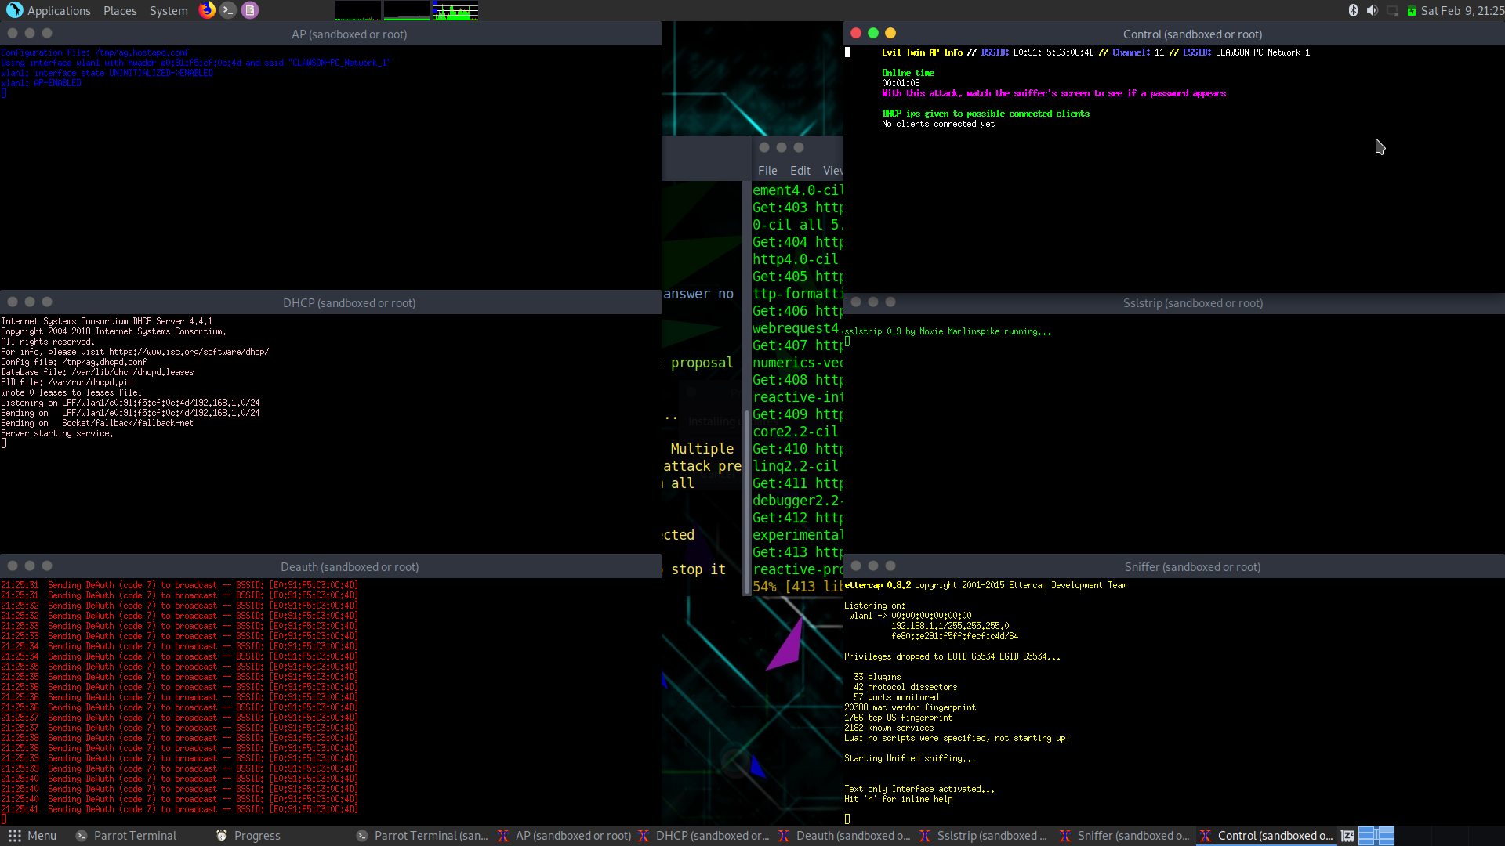Close the Control window with red button
The image size is (1505, 846).
[856, 33]
